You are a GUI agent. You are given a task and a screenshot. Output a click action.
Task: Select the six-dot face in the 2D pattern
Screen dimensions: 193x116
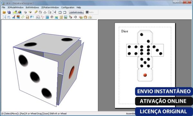pyautogui.click(x=145, y=50)
